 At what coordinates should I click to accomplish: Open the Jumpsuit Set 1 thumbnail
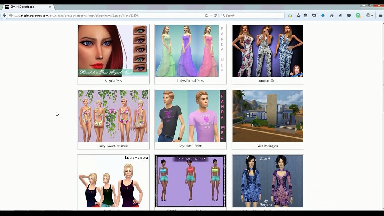point(268,51)
